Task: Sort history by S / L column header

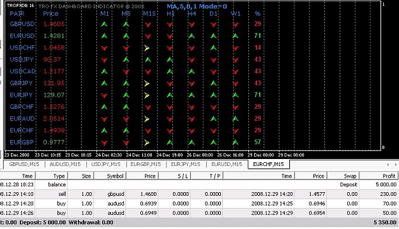Action: coord(174,176)
